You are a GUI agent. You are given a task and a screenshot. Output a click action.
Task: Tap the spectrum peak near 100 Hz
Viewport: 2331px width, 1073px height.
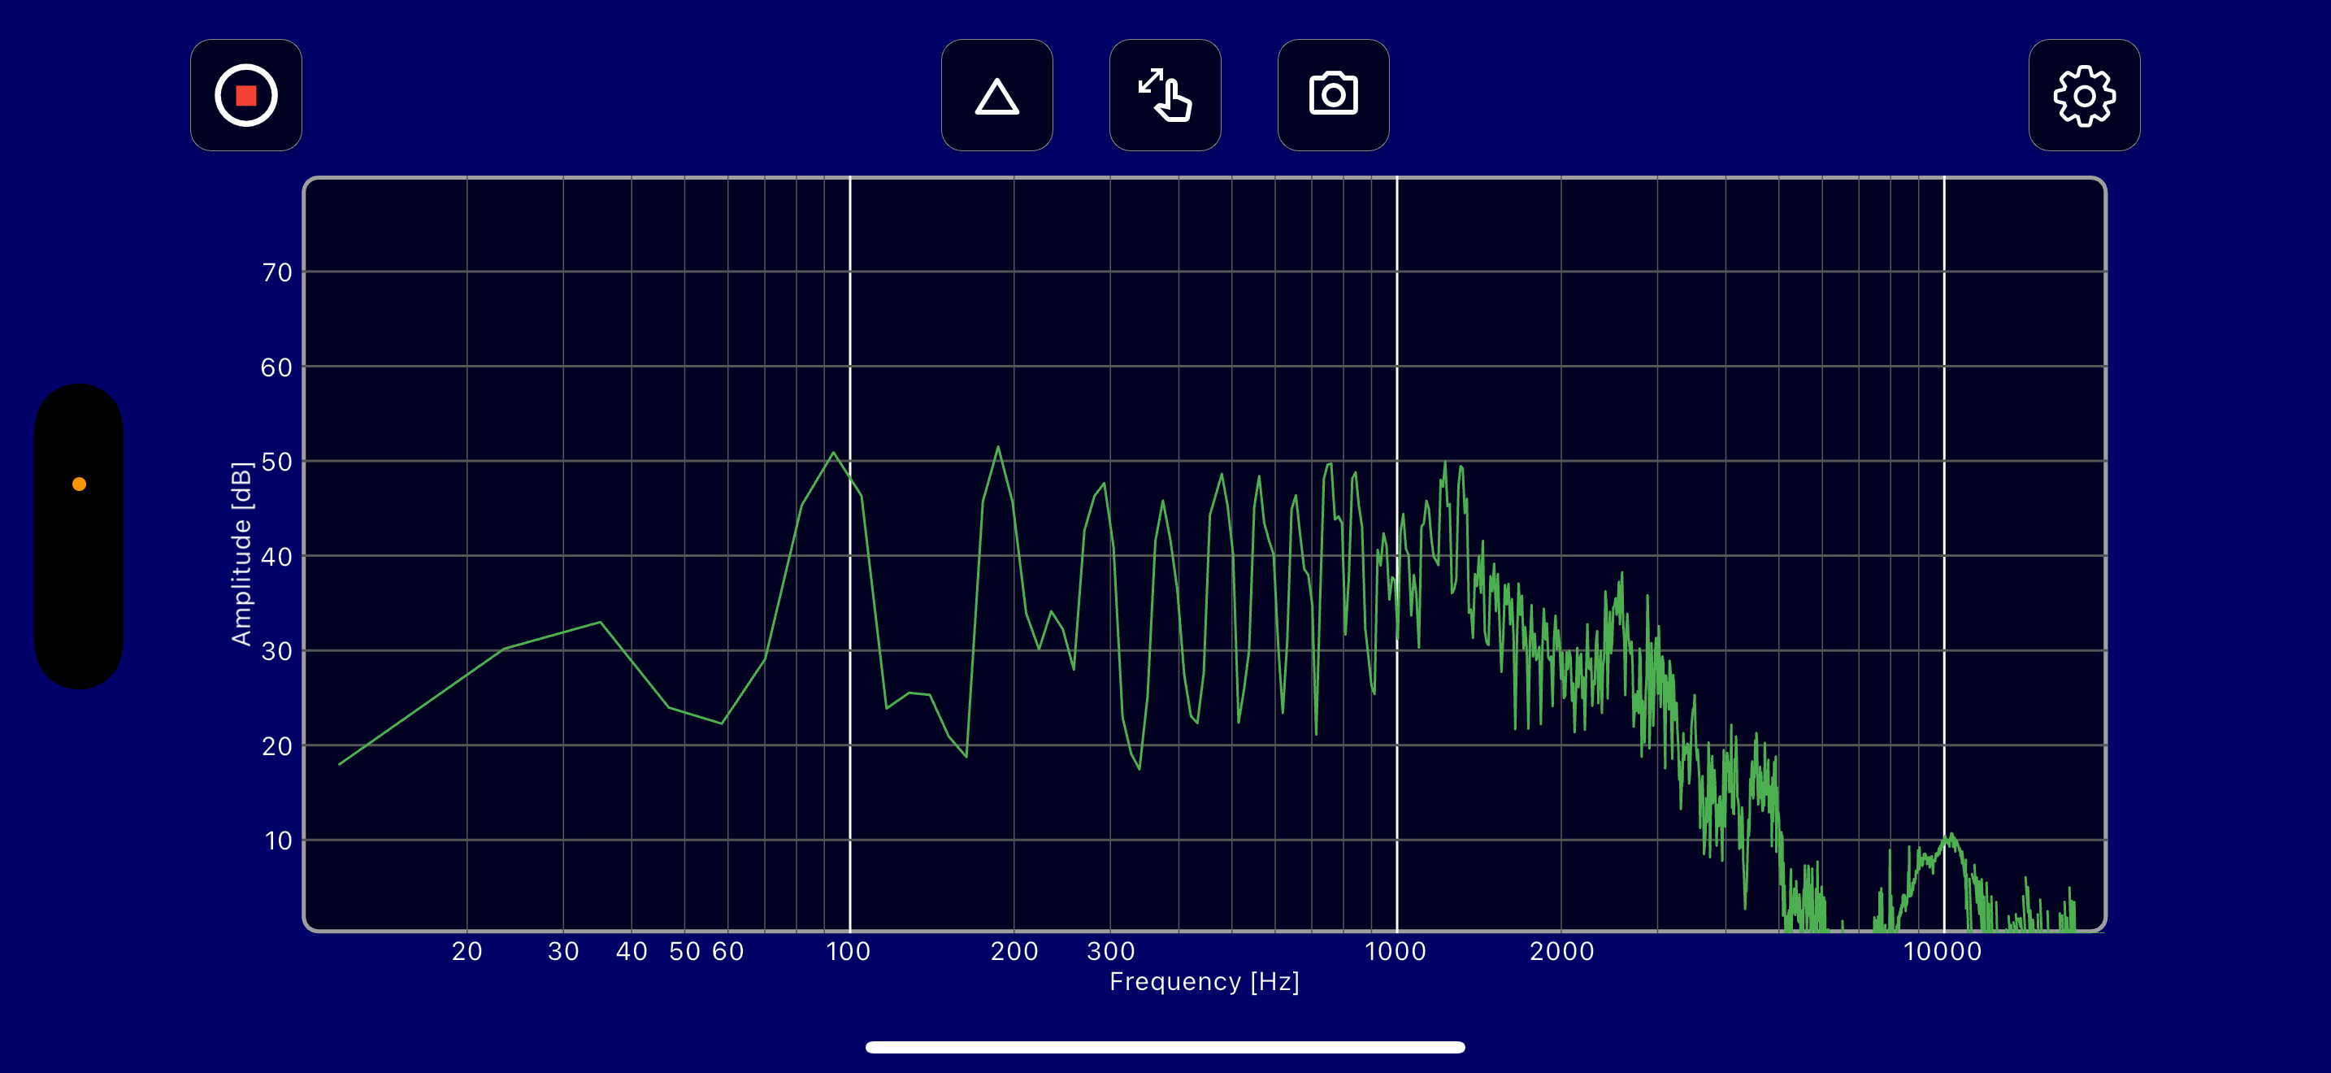[x=833, y=452]
